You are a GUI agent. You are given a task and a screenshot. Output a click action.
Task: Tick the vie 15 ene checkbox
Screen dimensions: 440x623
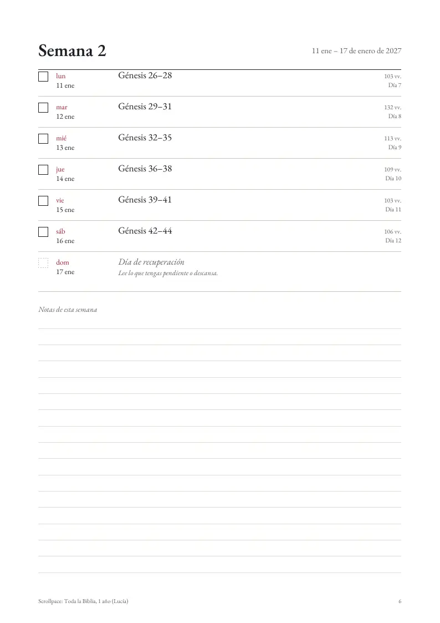43,201
